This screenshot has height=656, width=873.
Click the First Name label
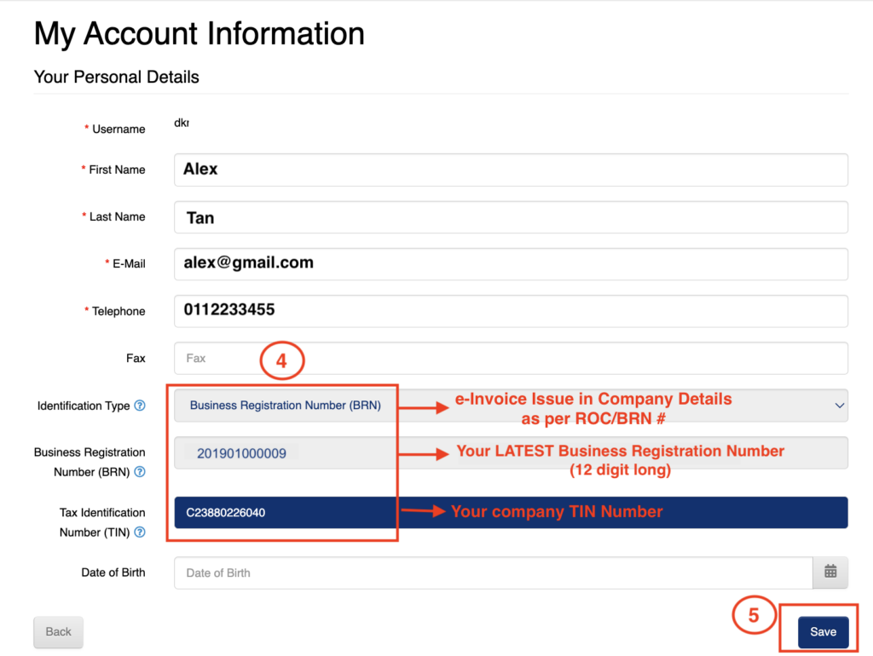click(117, 170)
